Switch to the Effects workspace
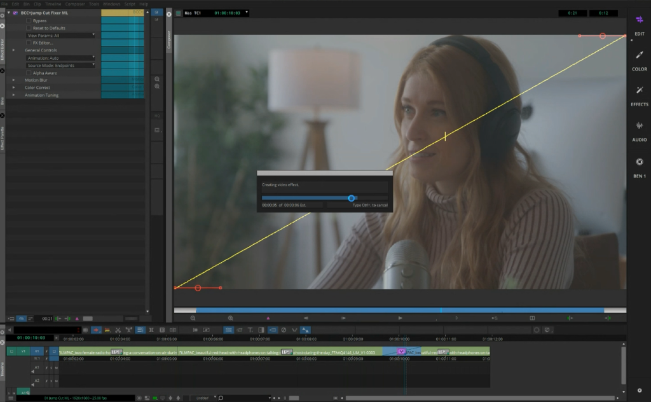651x402 pixels. click(x=639, y=95)
